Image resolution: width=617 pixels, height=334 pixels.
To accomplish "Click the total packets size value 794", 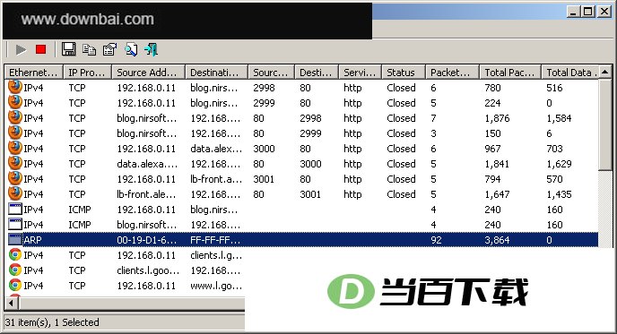I will 492,179.
